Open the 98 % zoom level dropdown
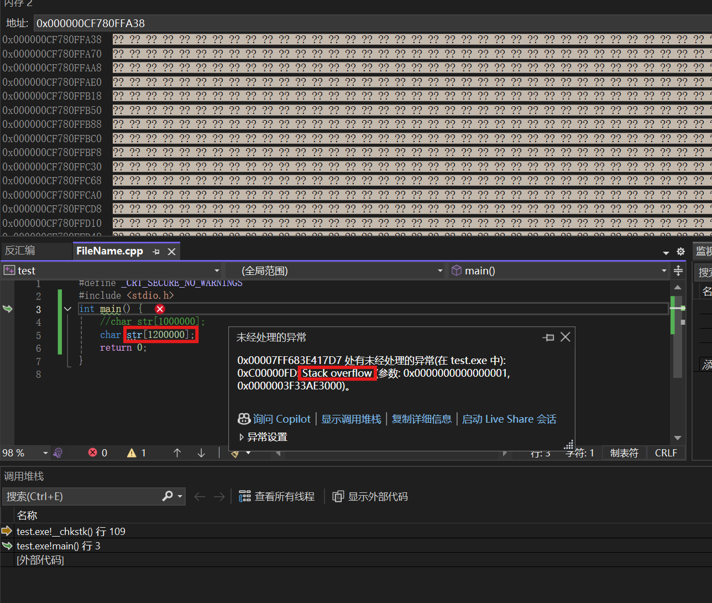Viewport: 712px width, 603px height. (45, 453)
